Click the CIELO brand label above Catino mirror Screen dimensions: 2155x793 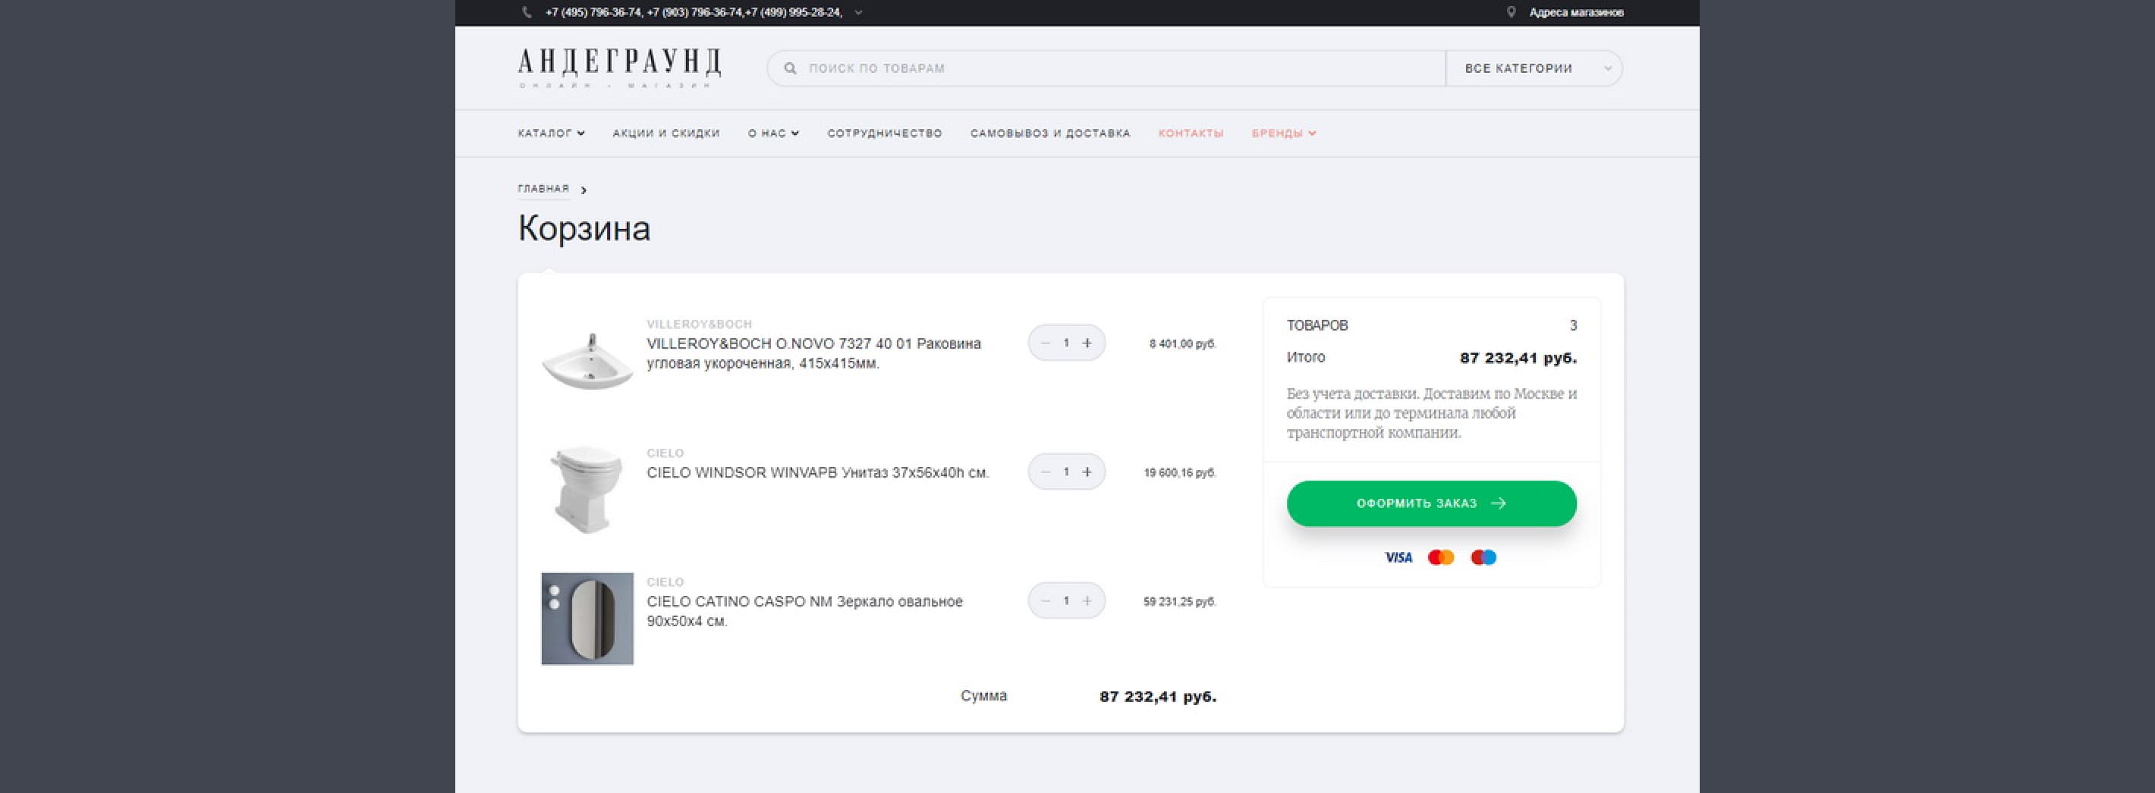coord(665,581)
